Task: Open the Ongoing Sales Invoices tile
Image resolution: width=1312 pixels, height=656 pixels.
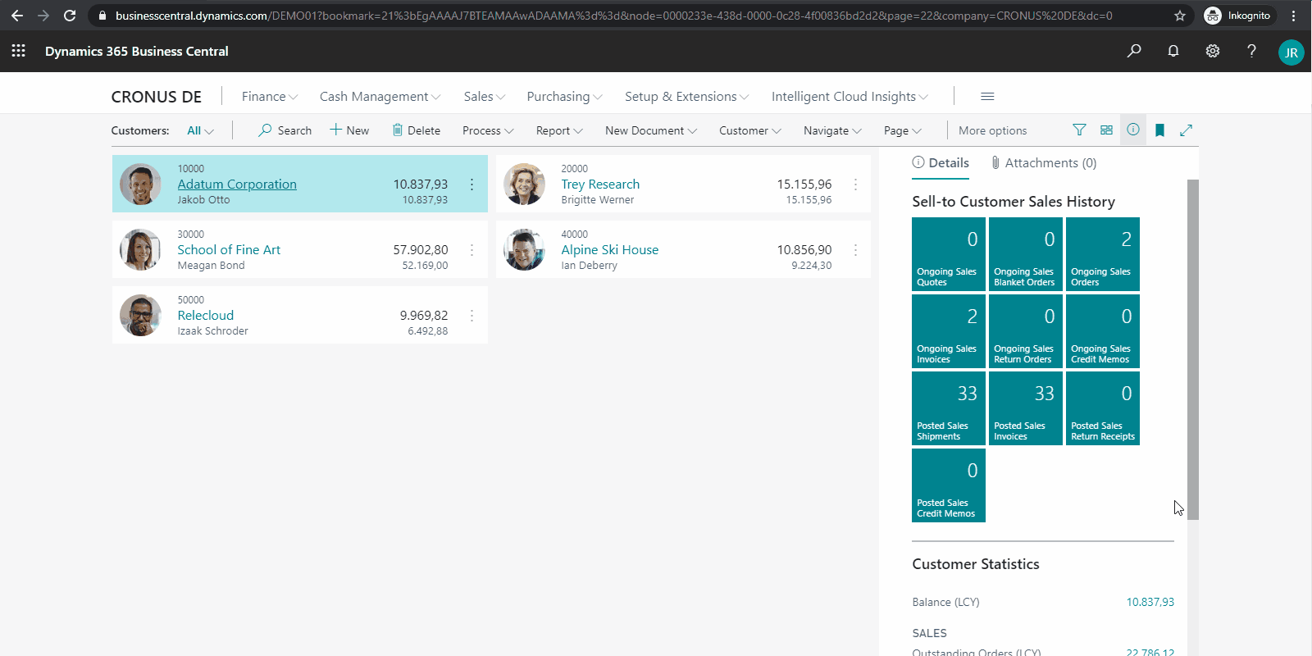Action: click(949, 331)
